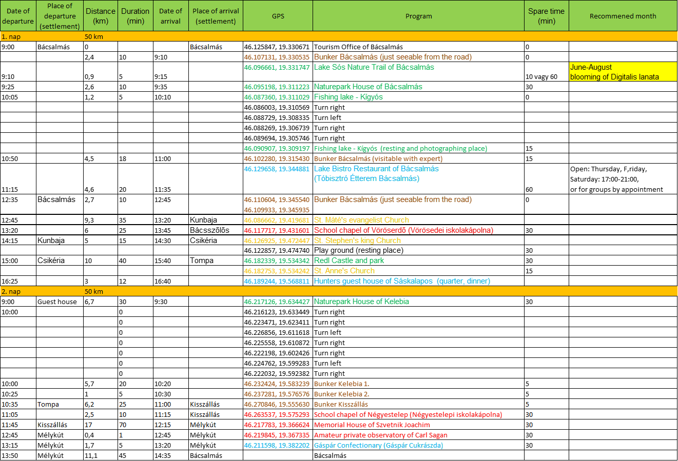This screenshot has width=678, height=461.
Task: Click the Recommened month header cell
Action: 623,16
